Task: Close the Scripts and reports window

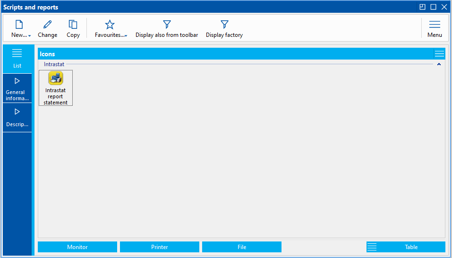Action: (444, 7)
